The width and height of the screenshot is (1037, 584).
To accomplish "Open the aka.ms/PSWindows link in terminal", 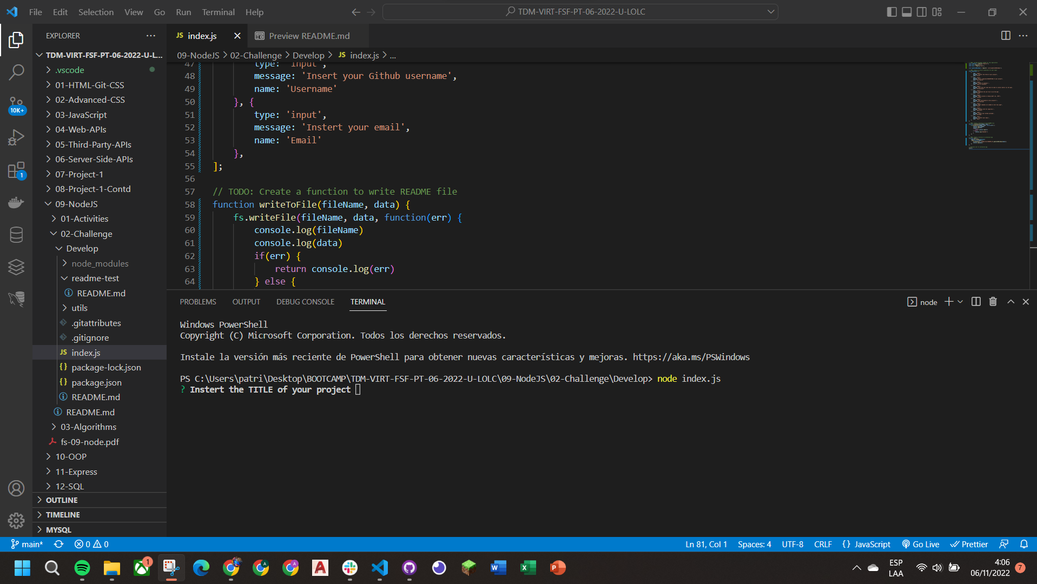I will (x=691, y=357).
